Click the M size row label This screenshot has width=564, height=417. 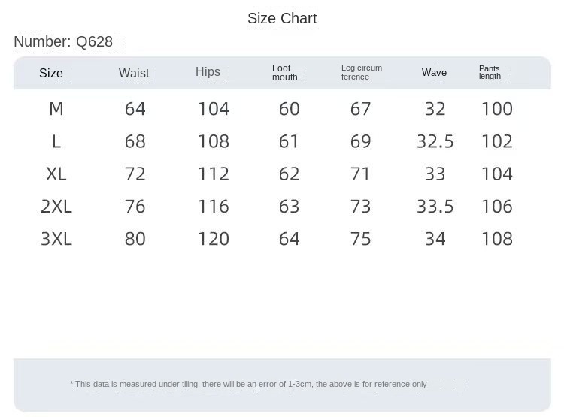(x=56, y=109)
